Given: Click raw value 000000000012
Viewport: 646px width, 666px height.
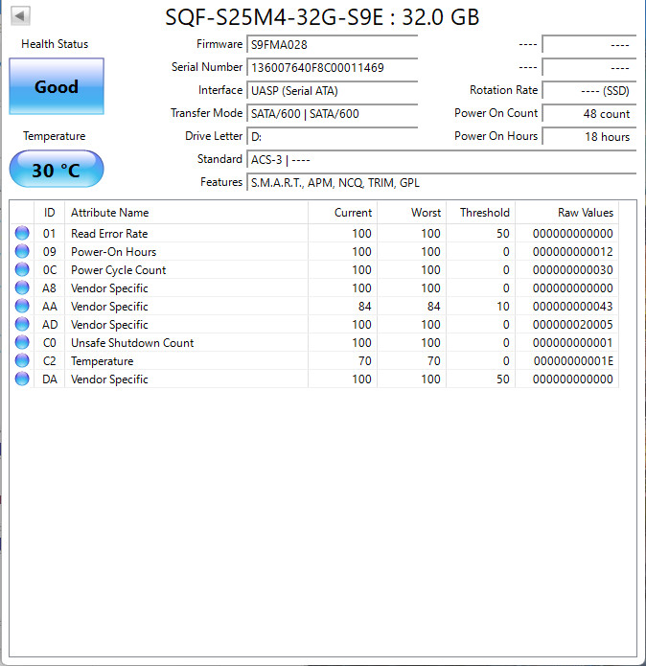Looking at the screenshot, I should (x=572, y=252).
